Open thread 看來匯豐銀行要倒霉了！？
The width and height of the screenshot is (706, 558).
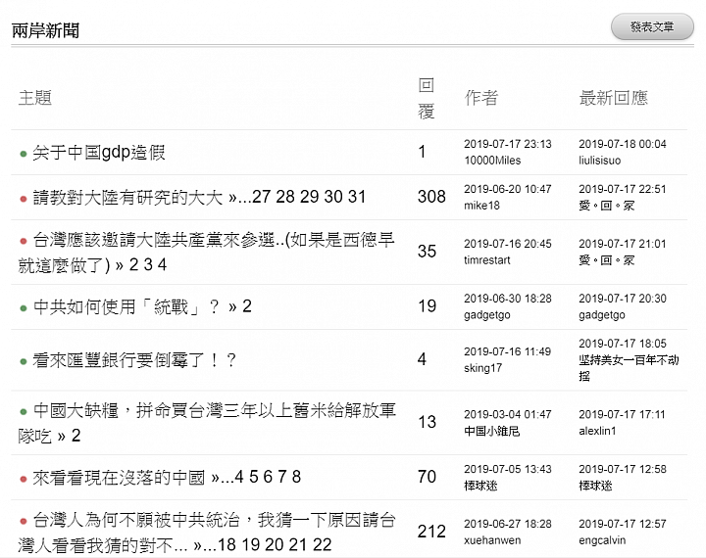134,360
